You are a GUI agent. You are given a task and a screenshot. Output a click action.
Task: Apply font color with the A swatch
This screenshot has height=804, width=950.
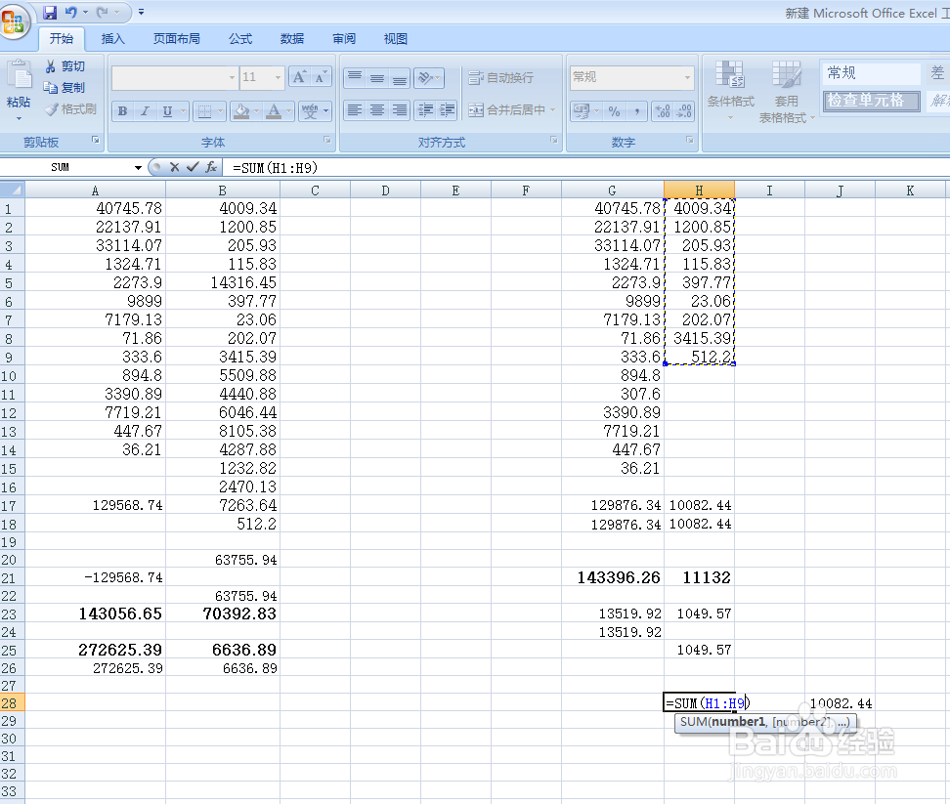click(274, 111)
